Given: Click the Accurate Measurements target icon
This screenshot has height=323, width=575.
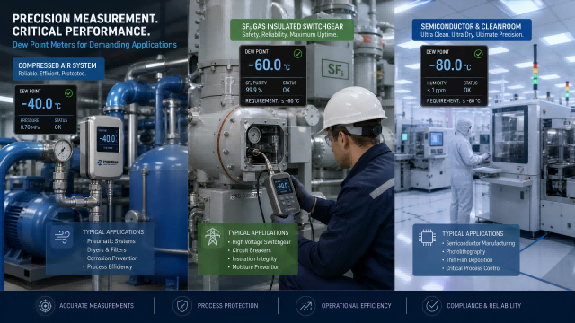Looking at the screenshot, I should (x=45, y=306).
